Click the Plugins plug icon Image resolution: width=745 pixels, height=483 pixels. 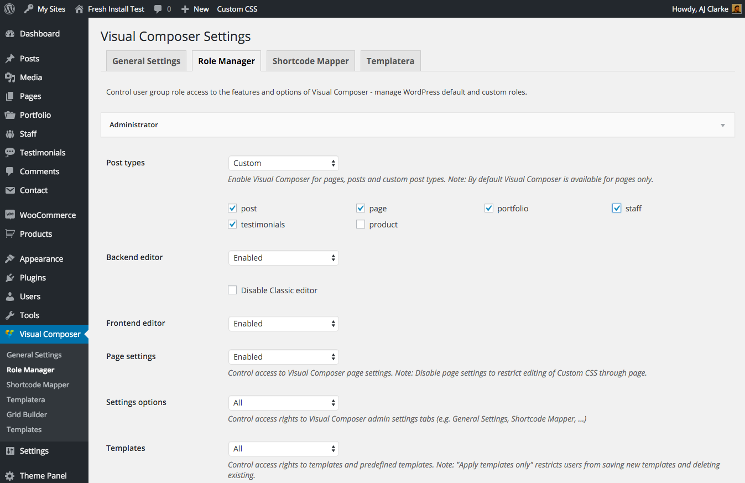[x=10, y=278]
